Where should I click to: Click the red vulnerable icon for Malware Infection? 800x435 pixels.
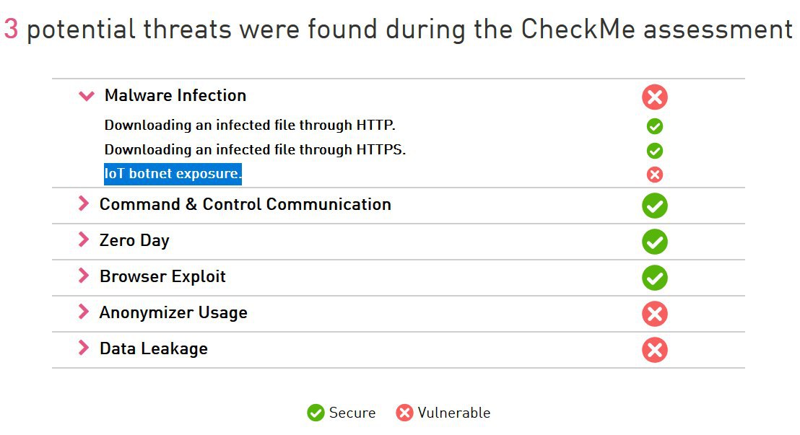[x=655, y=97]
